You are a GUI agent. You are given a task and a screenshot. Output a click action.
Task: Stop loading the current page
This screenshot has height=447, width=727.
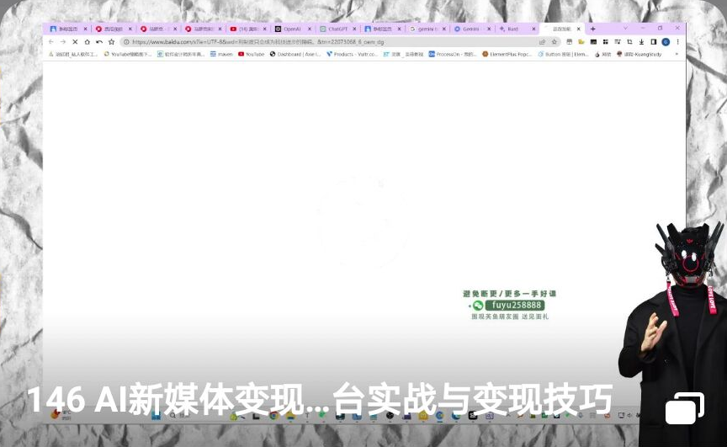75,41
